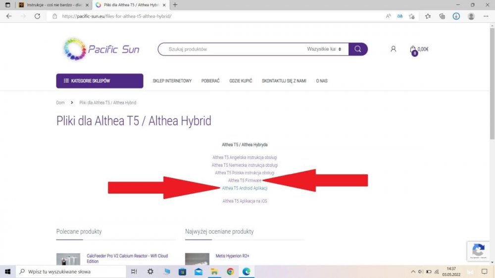
Task: Open the user account icon
Action: 393,49
